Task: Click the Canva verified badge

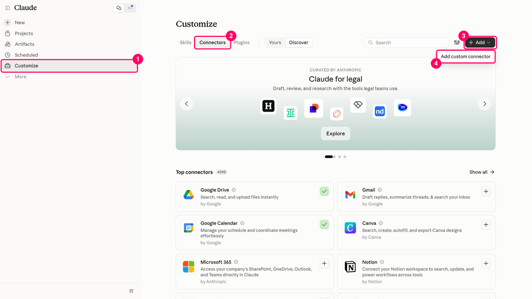Action: (x=381, y=223)
